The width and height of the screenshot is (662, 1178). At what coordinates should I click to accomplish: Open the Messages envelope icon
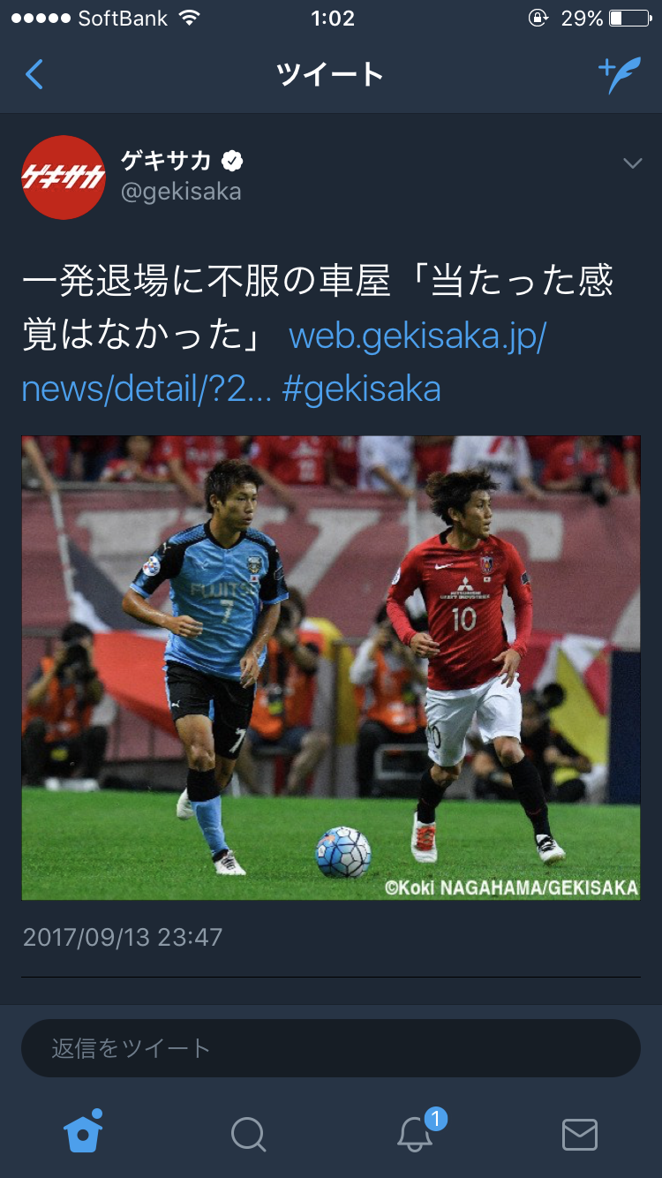click(580, 1134)
